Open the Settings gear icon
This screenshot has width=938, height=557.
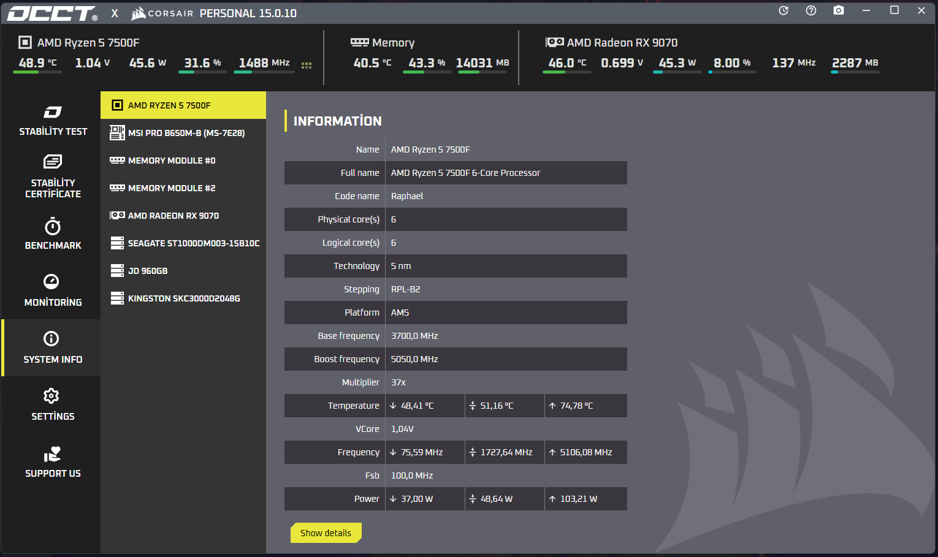click(51, 395)
